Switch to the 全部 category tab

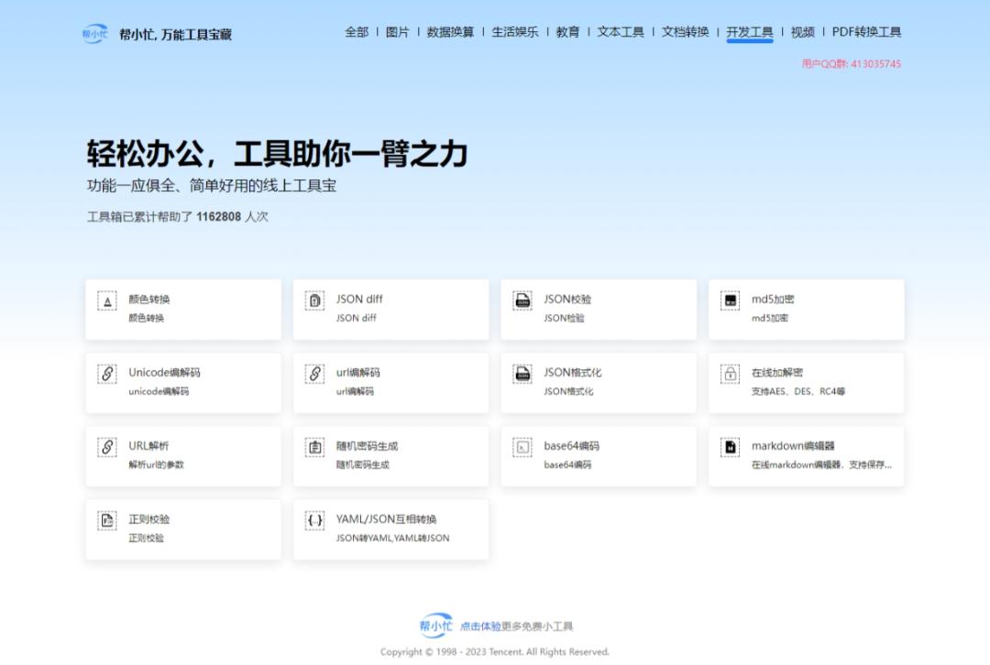point(356,31)
